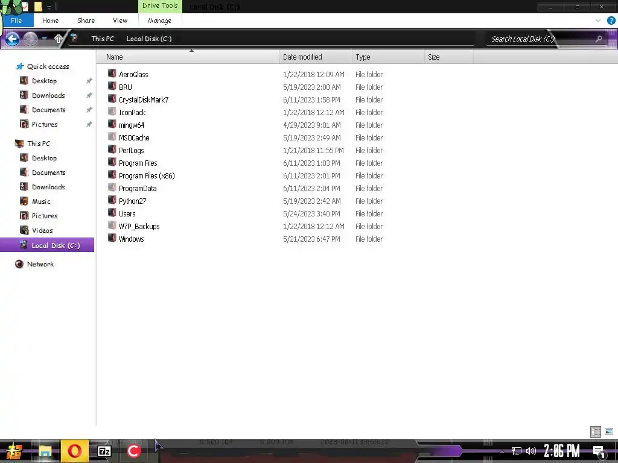Expand the ribbon with the chevron
The height and width of the screenshot is (463, 618).
(598, 20)
